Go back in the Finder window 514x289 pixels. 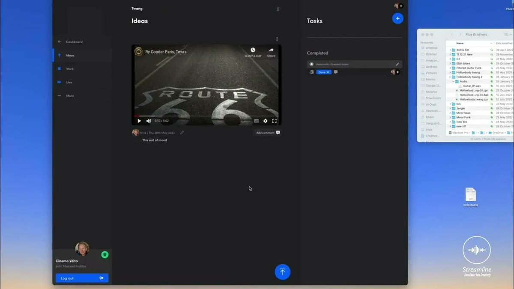tap(452, 34)
